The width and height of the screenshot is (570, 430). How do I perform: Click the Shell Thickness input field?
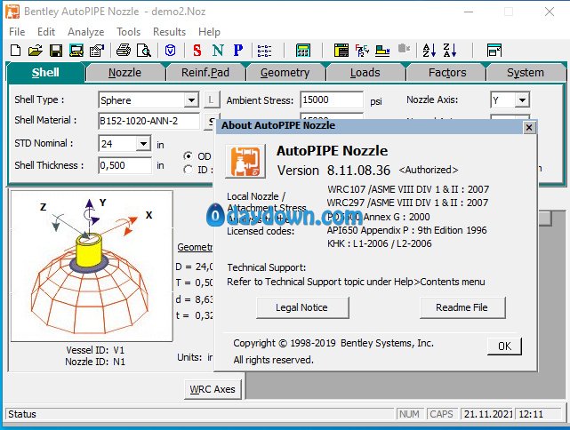(124, 165)
